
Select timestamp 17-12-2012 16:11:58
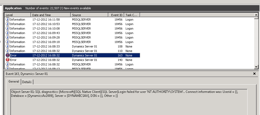[x=46, y=20]
